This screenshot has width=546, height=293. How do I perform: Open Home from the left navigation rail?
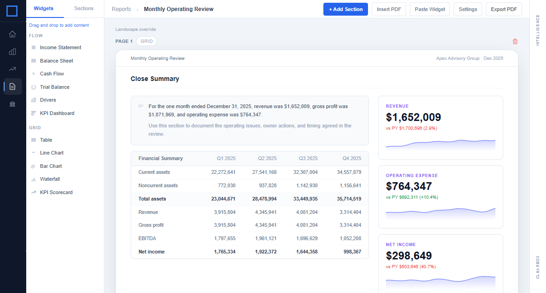[x=12, y=34]
